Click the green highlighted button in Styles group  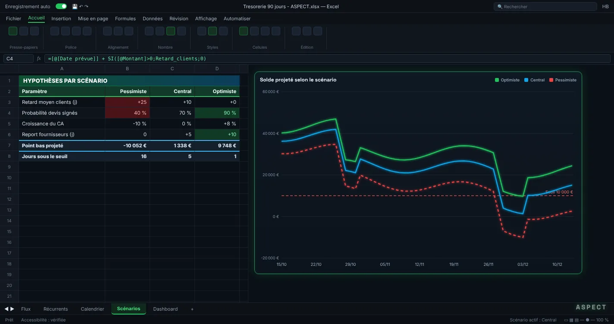tap(213, 31)
